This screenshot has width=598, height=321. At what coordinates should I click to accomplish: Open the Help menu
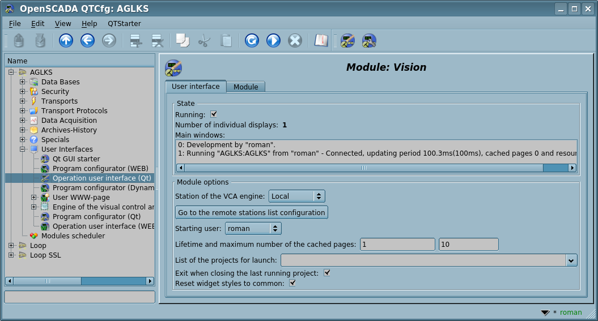(x=89, y=24)
